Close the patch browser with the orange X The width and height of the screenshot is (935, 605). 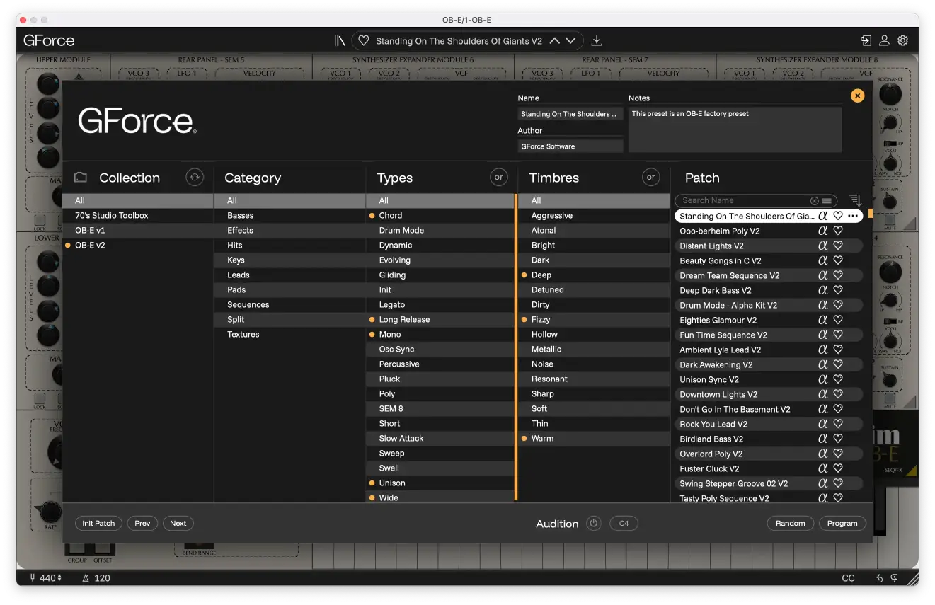pyautogui.click(x=857, y=96)
